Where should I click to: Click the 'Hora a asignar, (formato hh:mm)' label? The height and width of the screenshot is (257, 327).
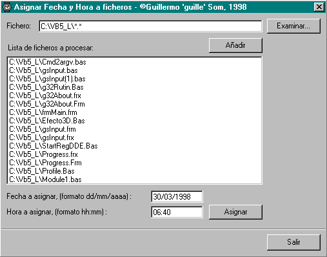point(57,212)
